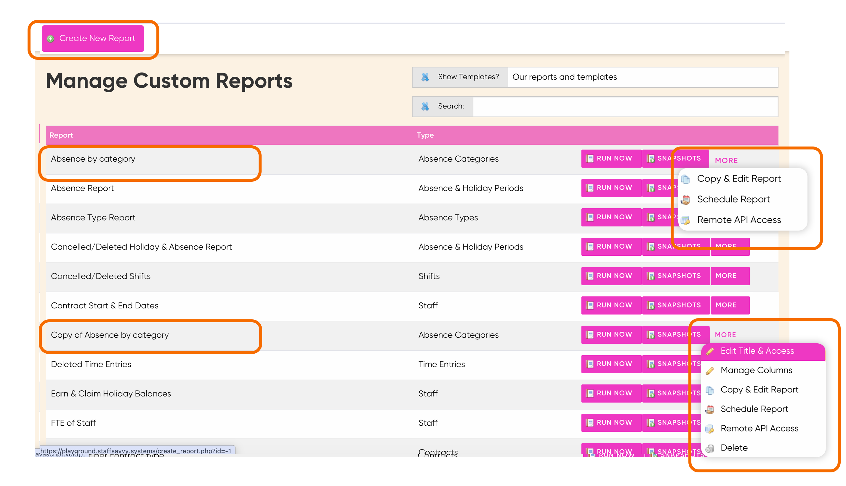Image resolution: width=846 pixels, height=486 pixels.
Task: Choose Copy & Edit Report in first menu
Action: point(739,178)
